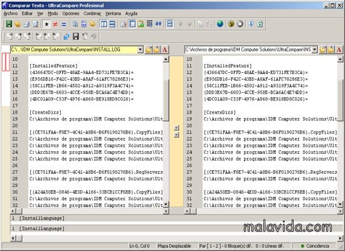Viewport: 345px width, 251px height.
Task: Click the Print icon in the toolbar
Action: (26, 24)
